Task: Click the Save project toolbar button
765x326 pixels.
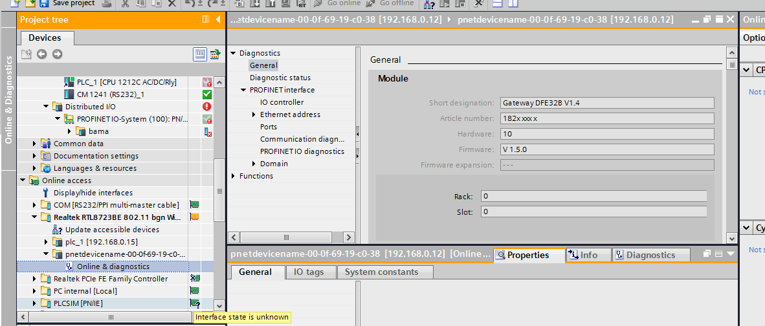Action: tap(67, 3)
